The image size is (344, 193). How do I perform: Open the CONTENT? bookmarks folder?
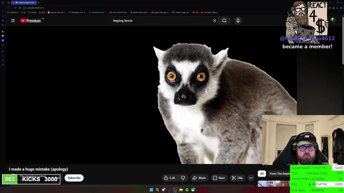pos(13,12)
